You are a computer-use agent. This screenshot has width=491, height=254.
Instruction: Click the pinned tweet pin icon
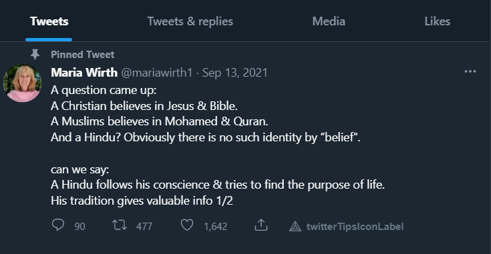click(35, 55)
